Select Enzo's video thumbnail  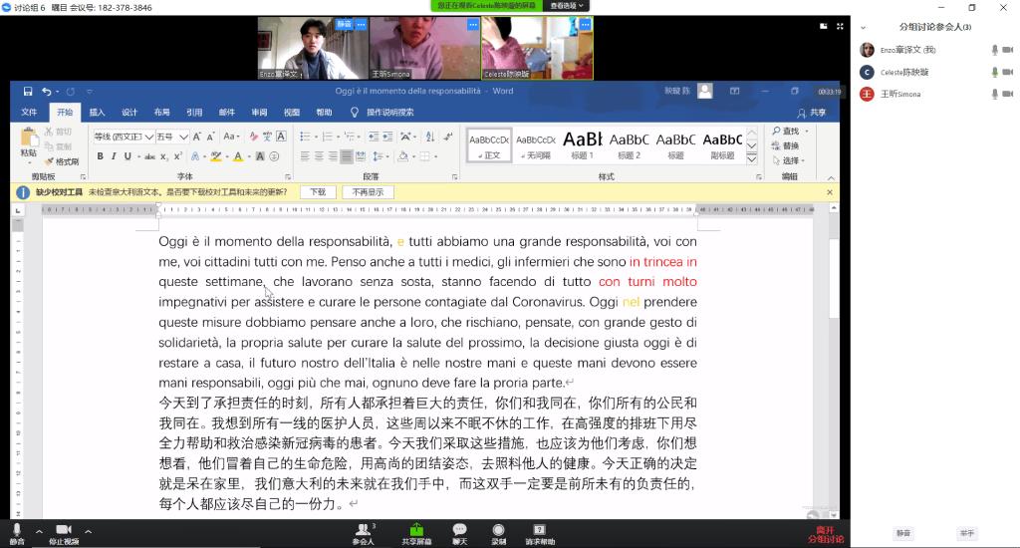313,48
